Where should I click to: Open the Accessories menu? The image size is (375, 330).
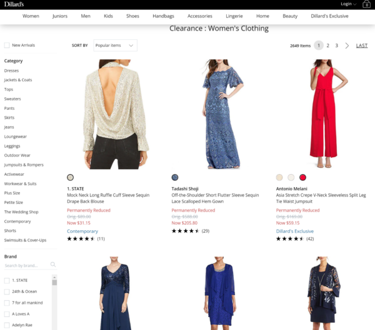(x=200, y=16)
